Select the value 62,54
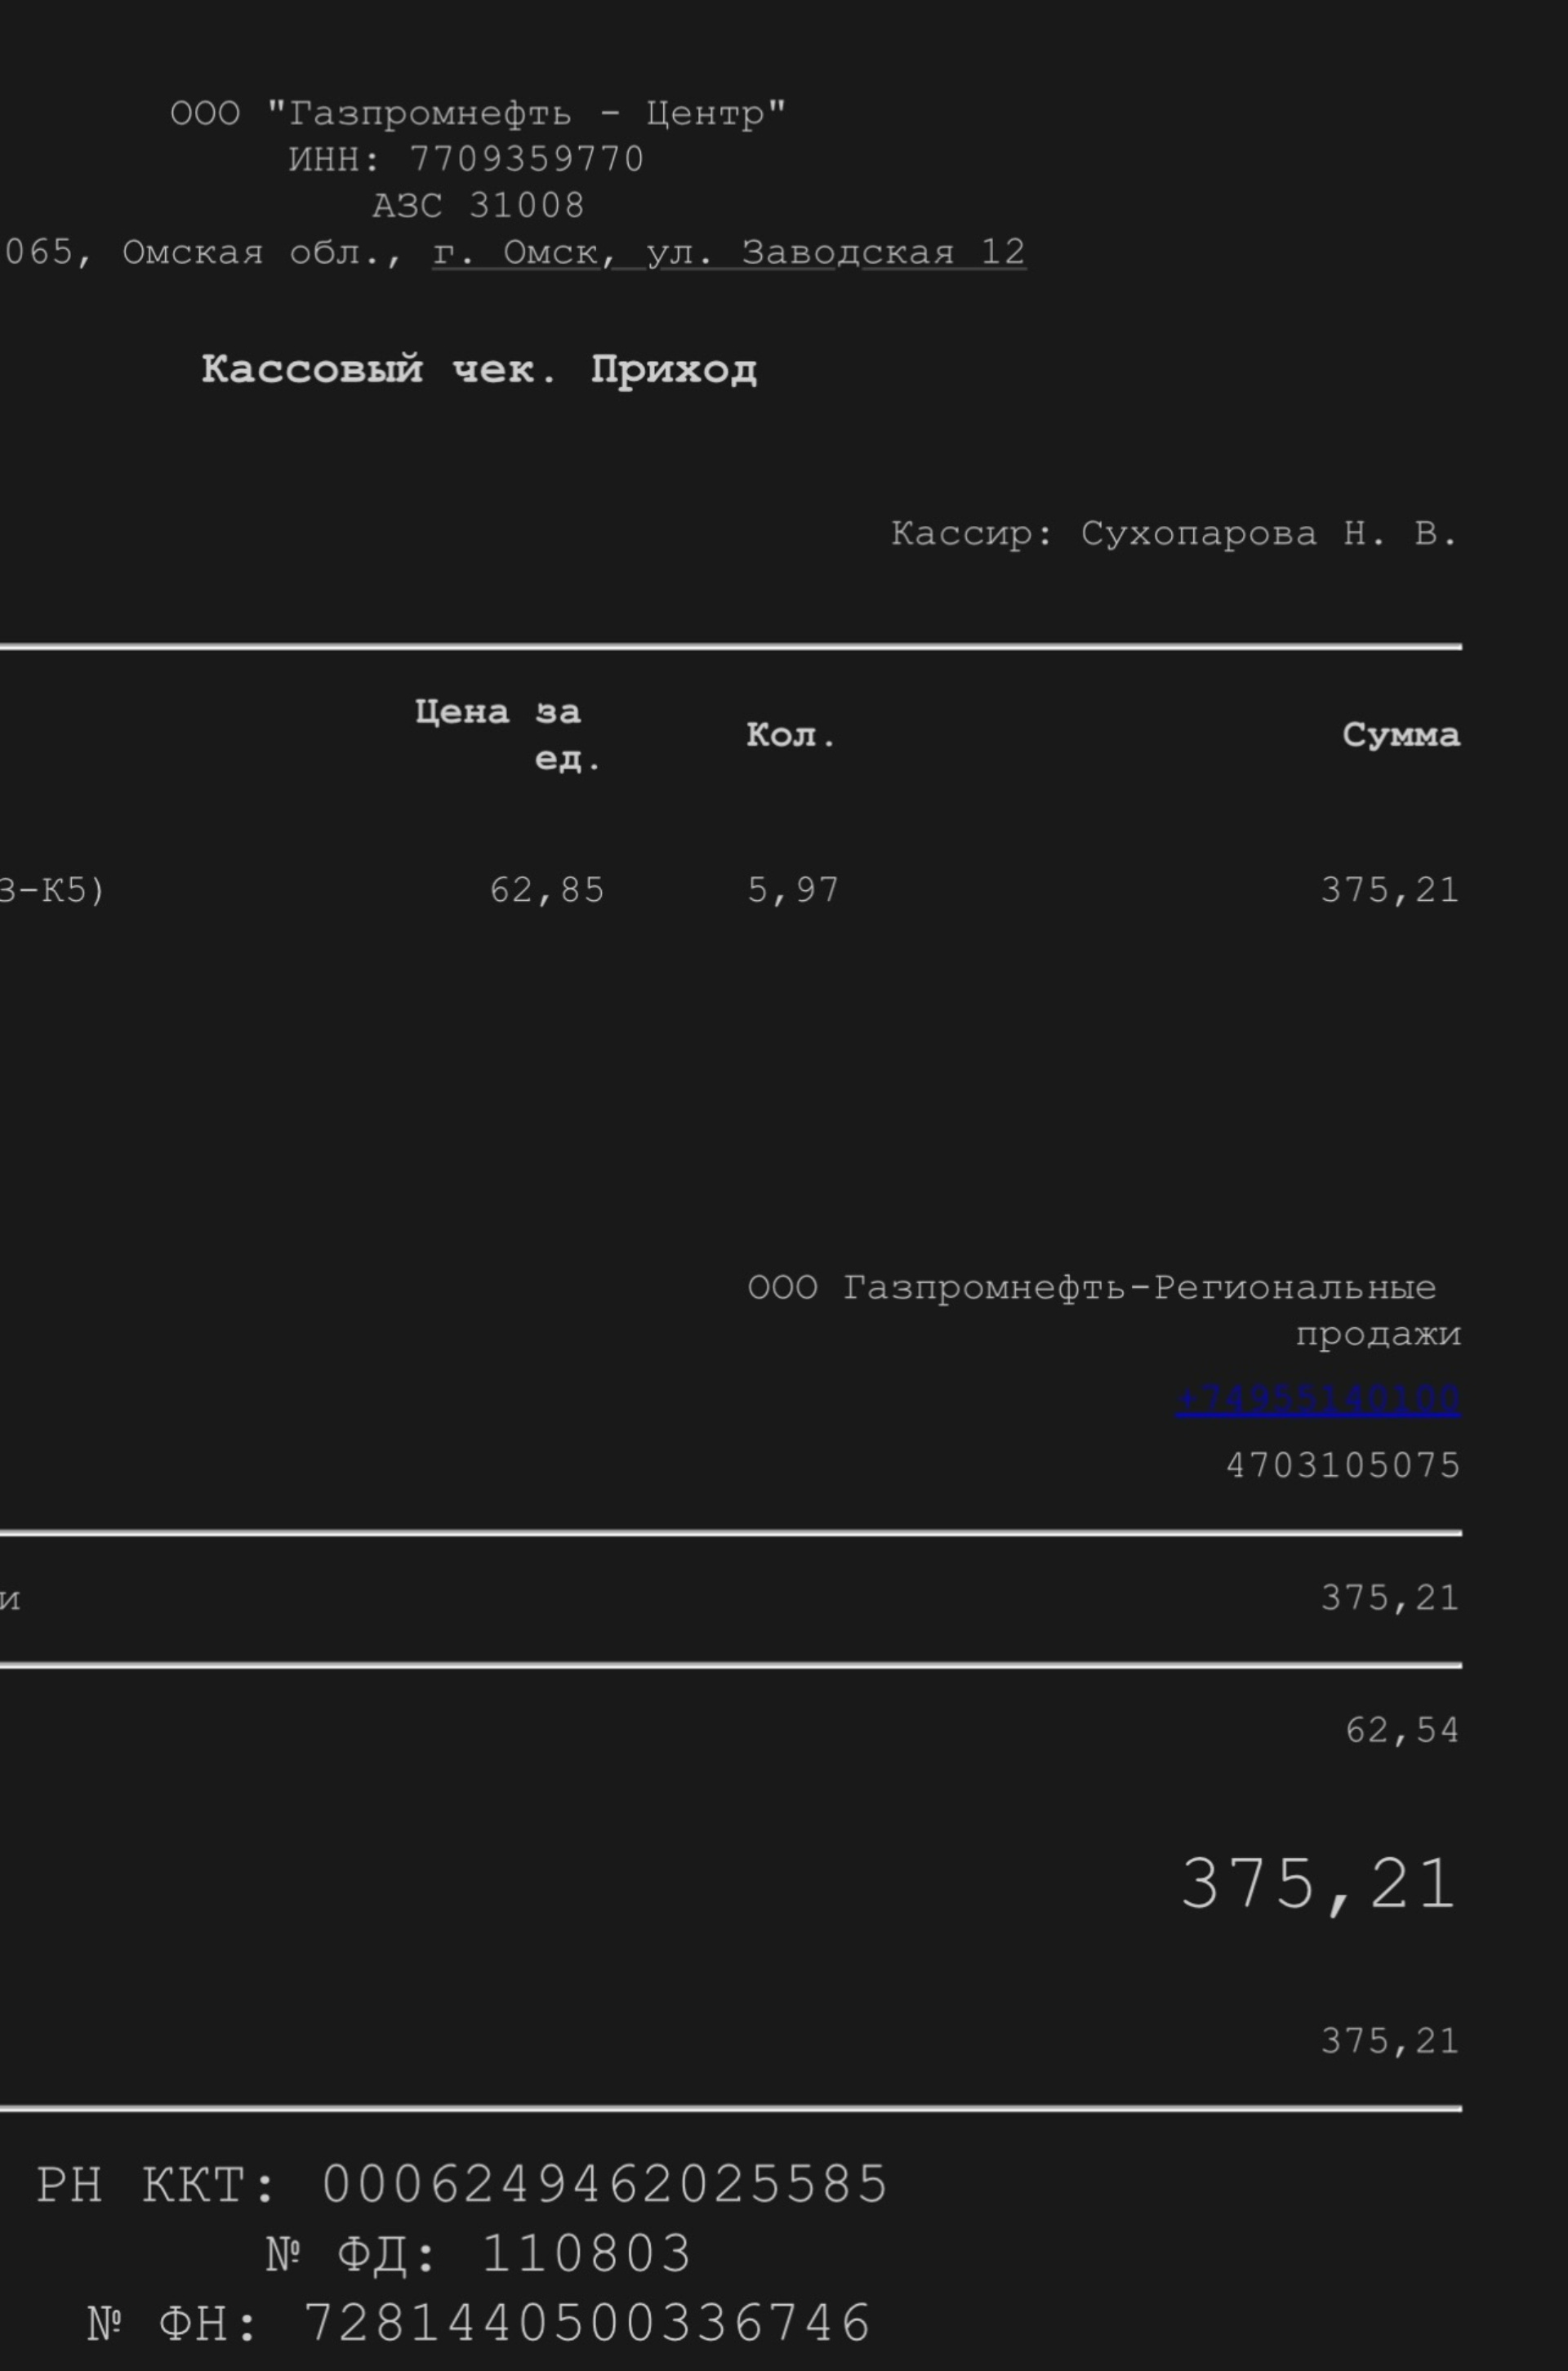This screenshot has height=2371, width=1568. [x=1402, y=1731]
